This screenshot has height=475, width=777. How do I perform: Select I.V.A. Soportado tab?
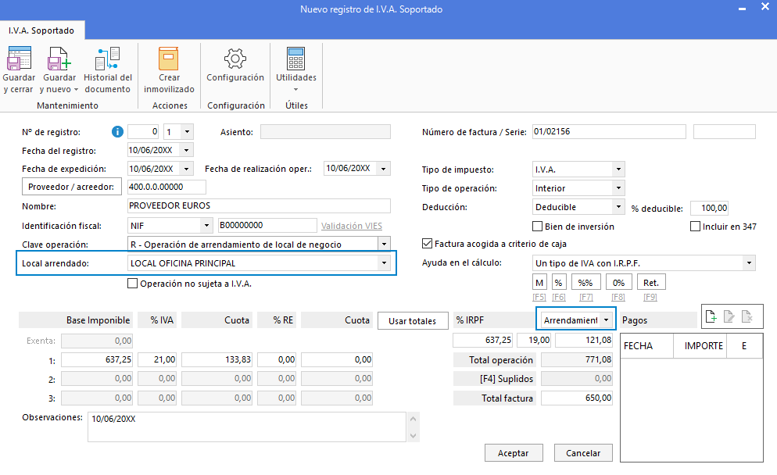click(41, 30)
